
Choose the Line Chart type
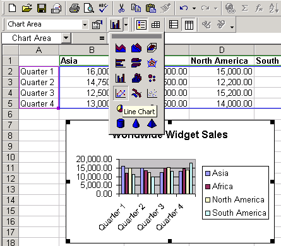coord(121,93)
